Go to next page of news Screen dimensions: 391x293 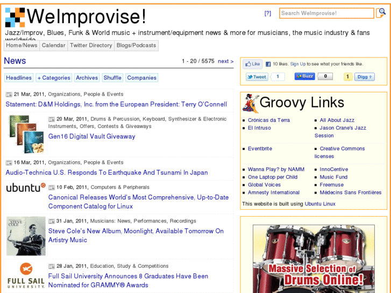coord(226,61)
